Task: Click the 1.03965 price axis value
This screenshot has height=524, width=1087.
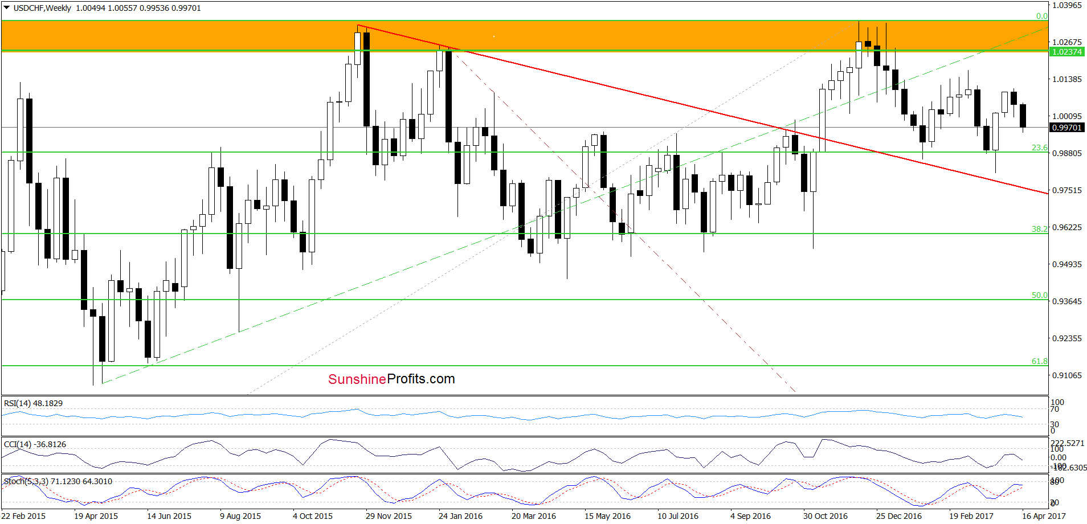Action: (x=1066, y=5)
